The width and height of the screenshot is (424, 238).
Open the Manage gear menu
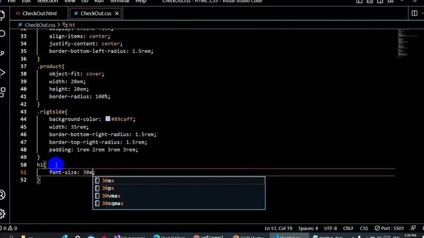click(x=2, y=214)
